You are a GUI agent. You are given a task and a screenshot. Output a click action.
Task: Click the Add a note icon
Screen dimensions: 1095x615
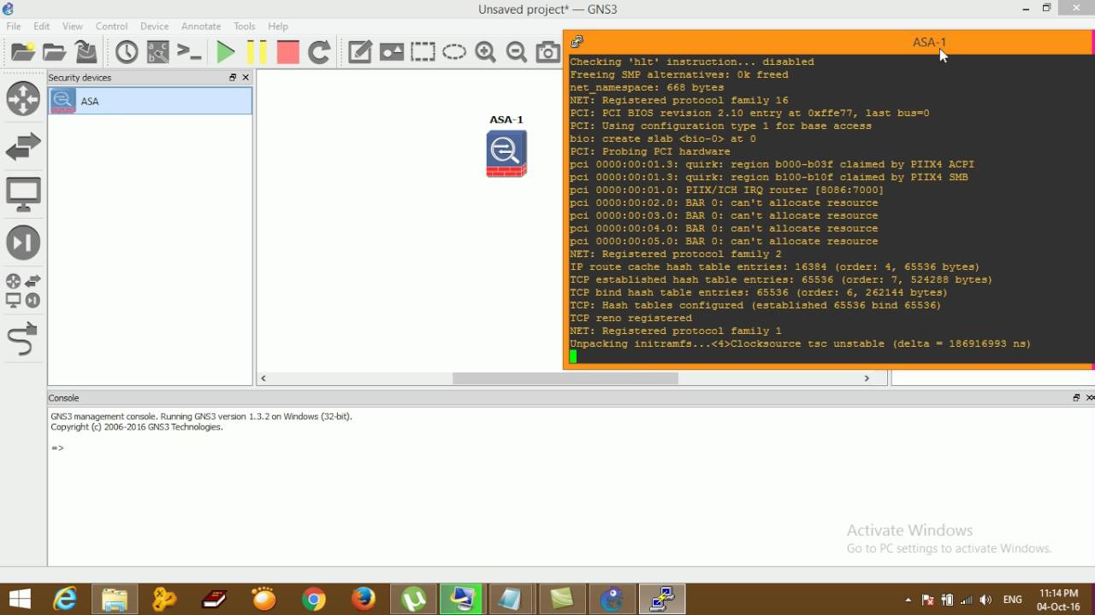360,52
